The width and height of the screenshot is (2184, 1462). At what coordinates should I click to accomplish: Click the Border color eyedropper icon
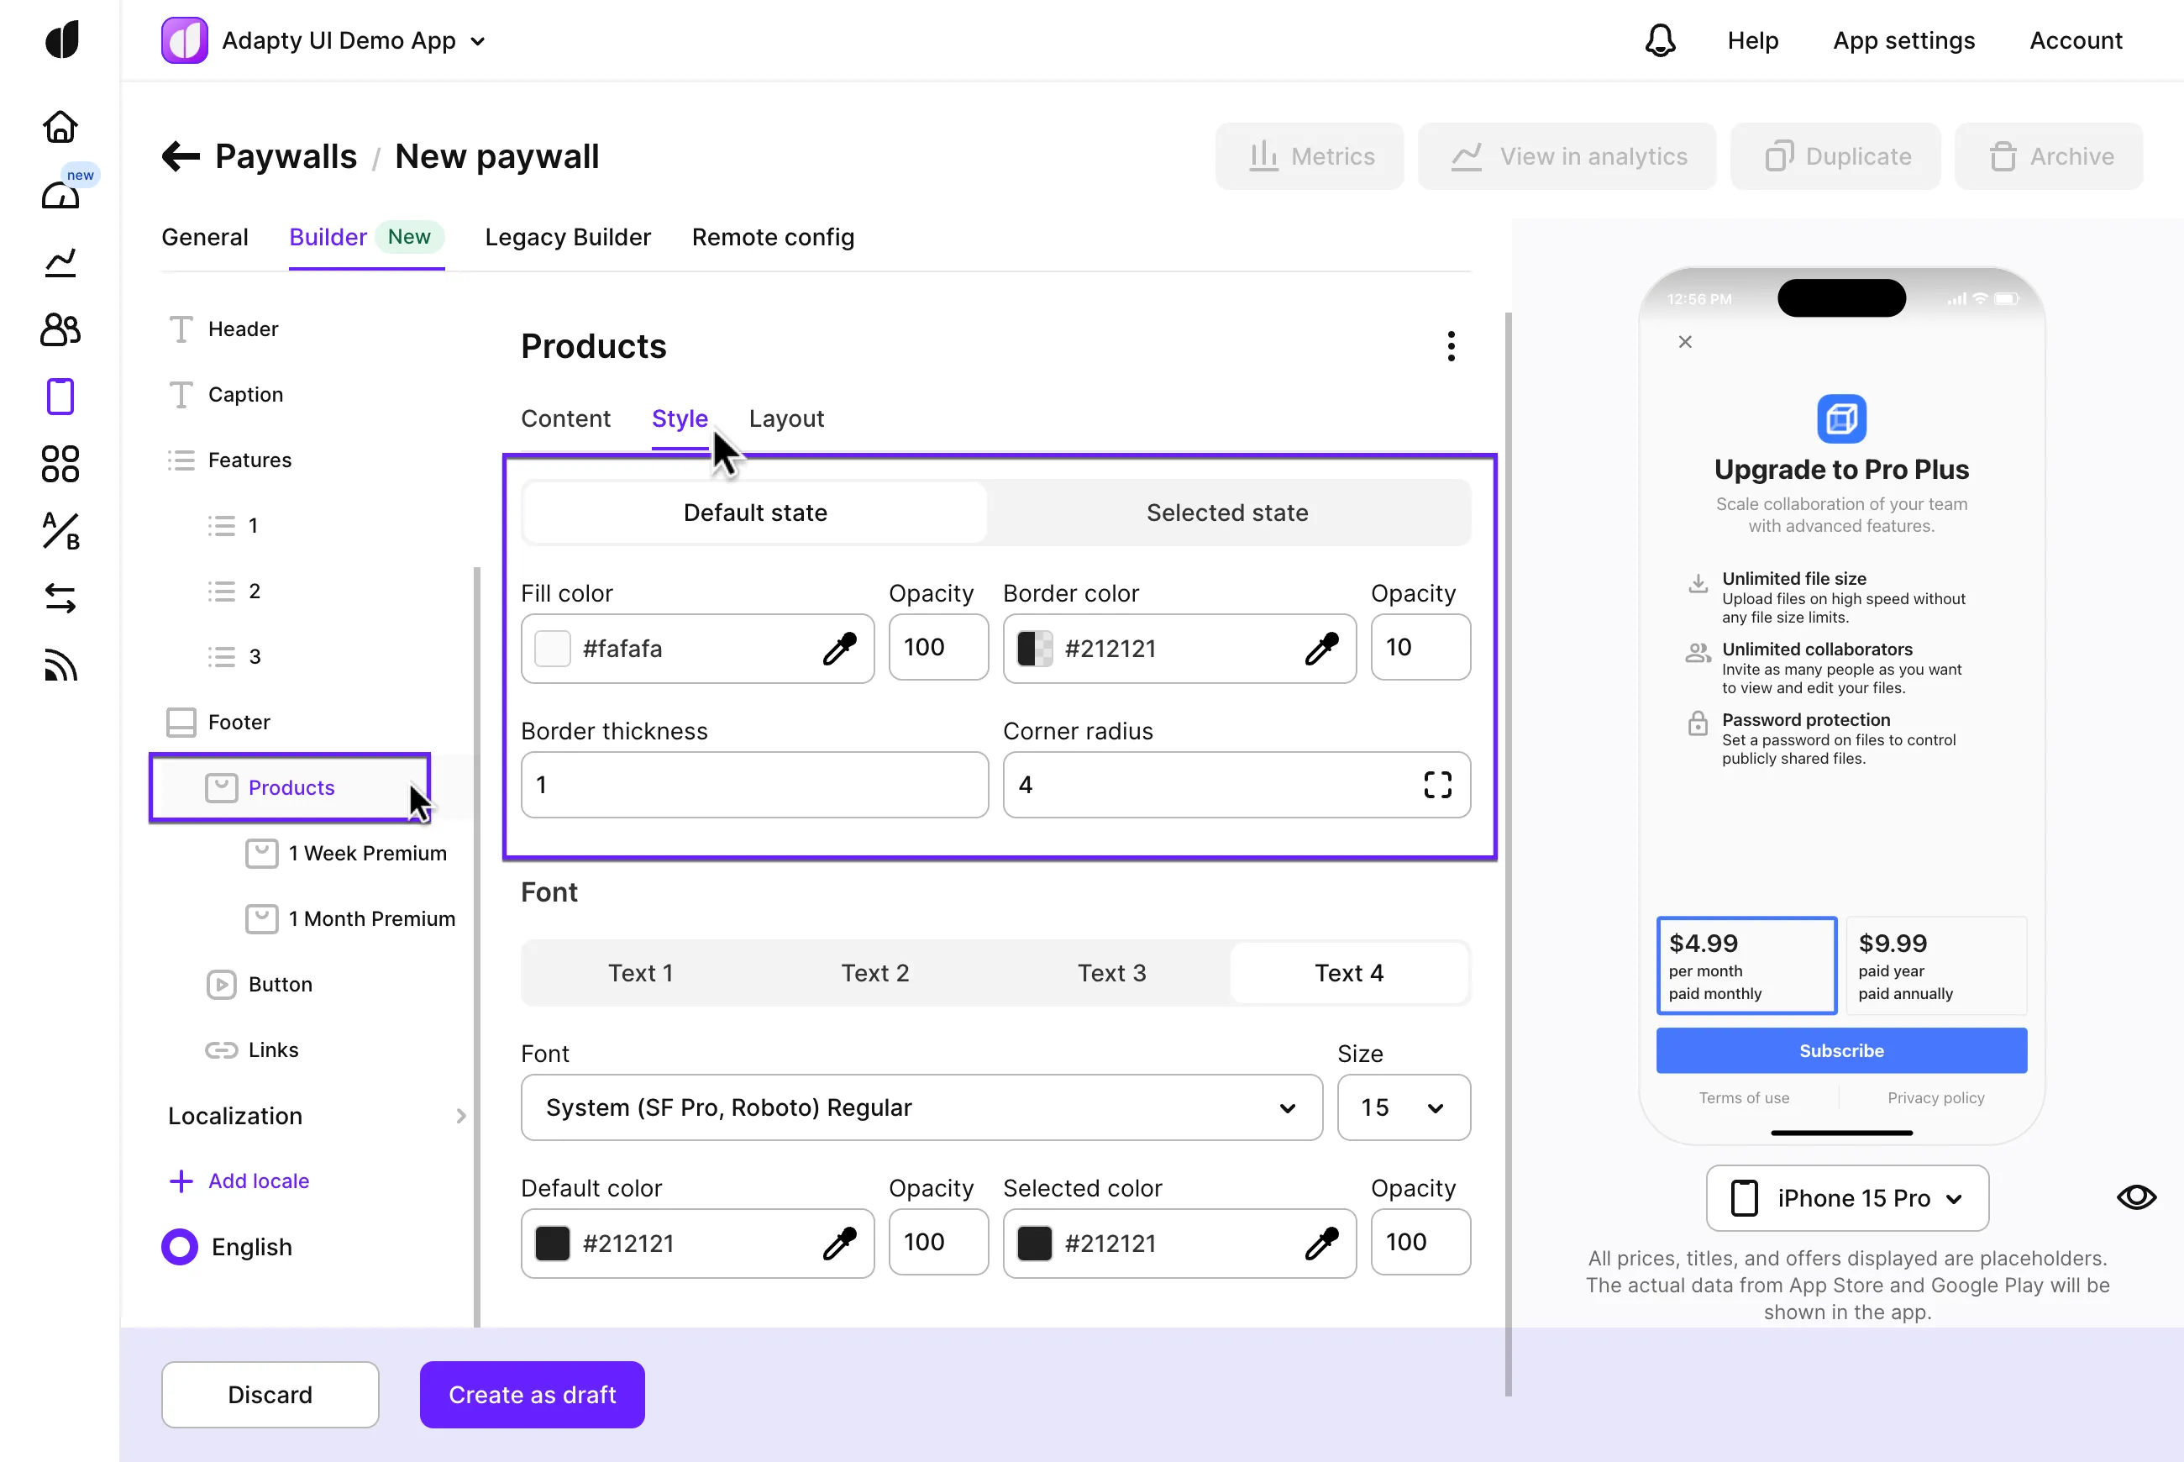click(x=1320, y=648)
